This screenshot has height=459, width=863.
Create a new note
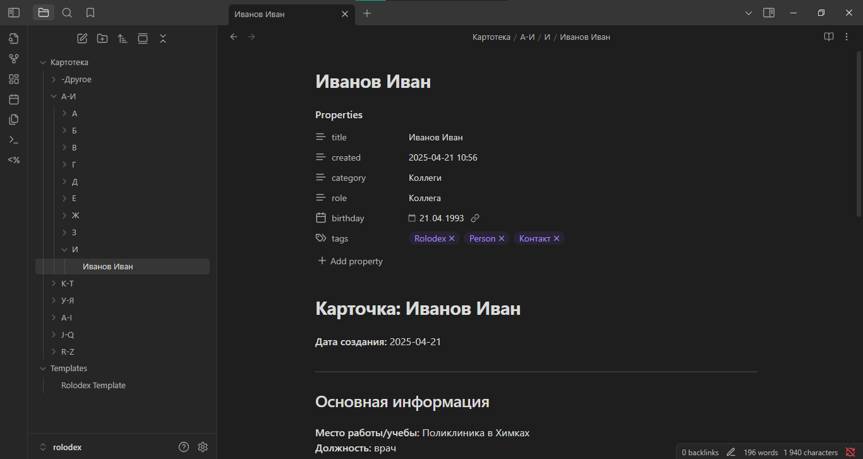point(82,39)
